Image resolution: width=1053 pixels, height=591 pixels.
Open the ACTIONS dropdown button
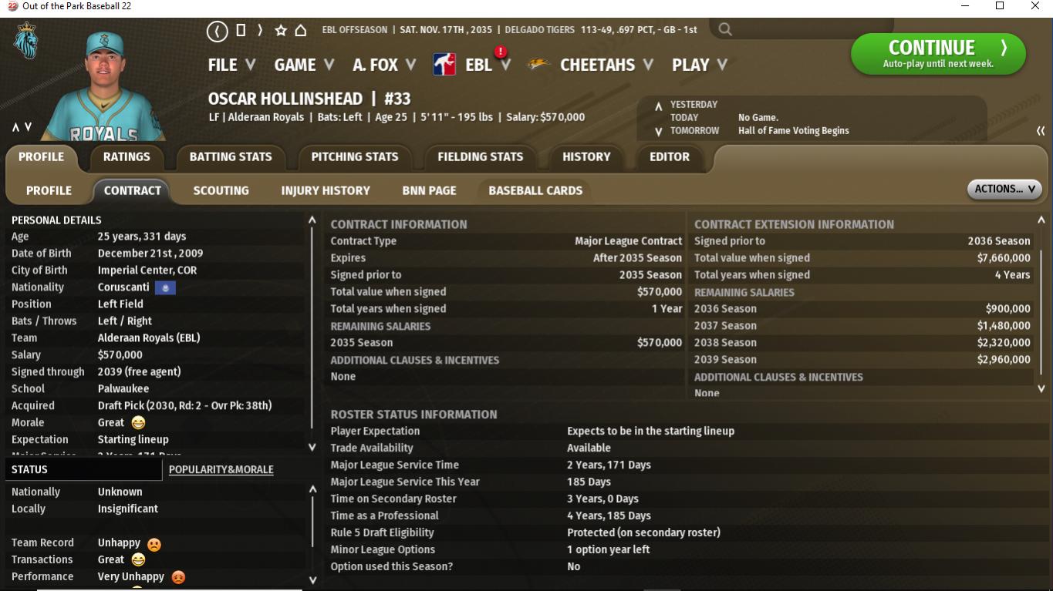pyautogui.click(x=1004, y=189)
